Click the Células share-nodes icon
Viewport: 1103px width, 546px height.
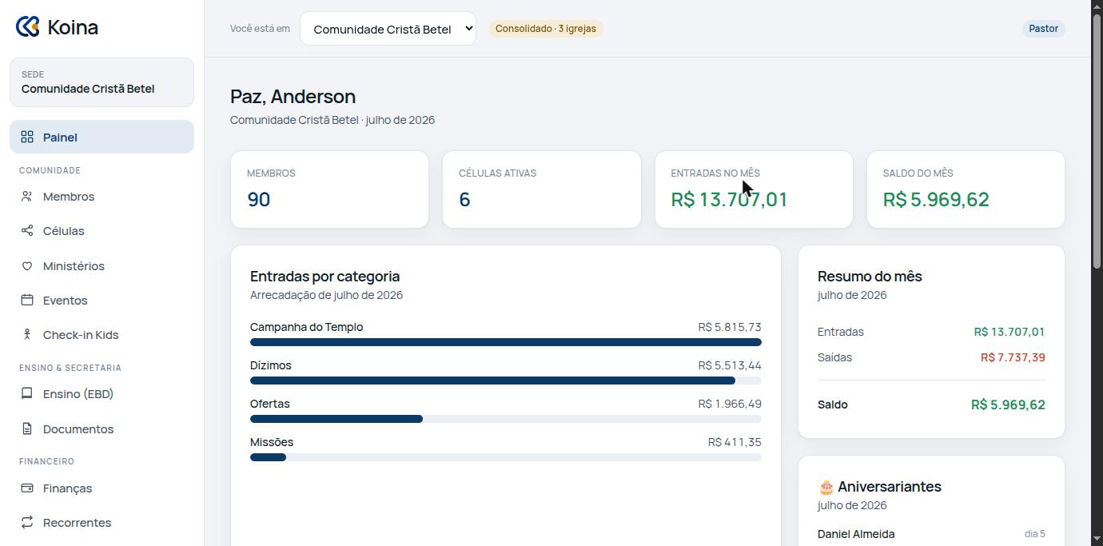27,230
